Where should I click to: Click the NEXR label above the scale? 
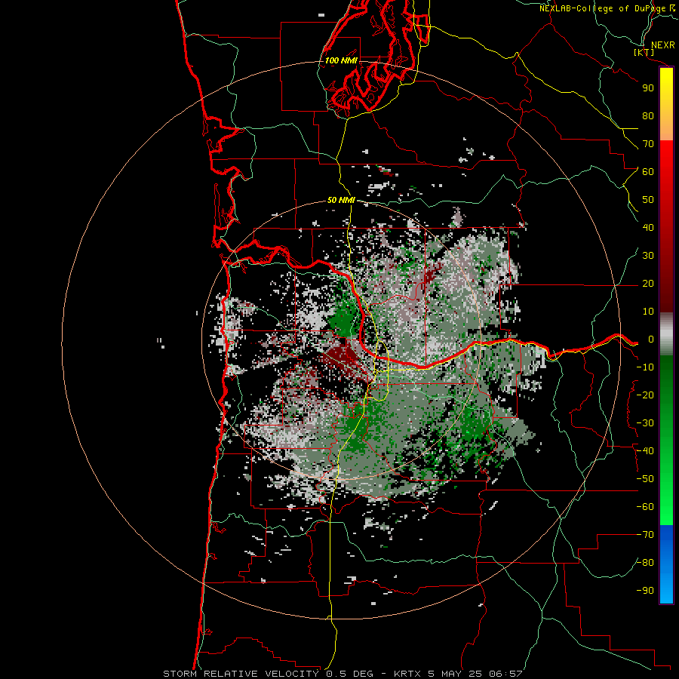pos(662,45)
